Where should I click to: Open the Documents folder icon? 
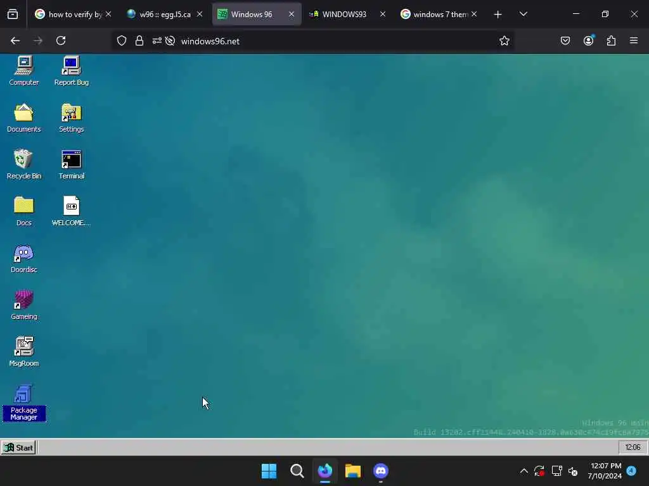tap(23, 118)
